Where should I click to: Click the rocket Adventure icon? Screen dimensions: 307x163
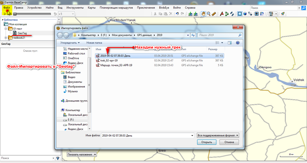[283, 14]
